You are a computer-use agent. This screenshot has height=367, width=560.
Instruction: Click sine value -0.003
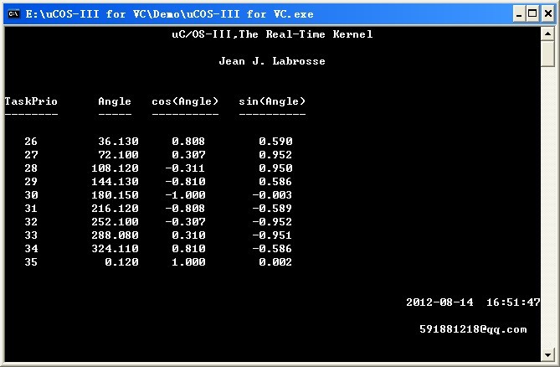pos(272,195)
